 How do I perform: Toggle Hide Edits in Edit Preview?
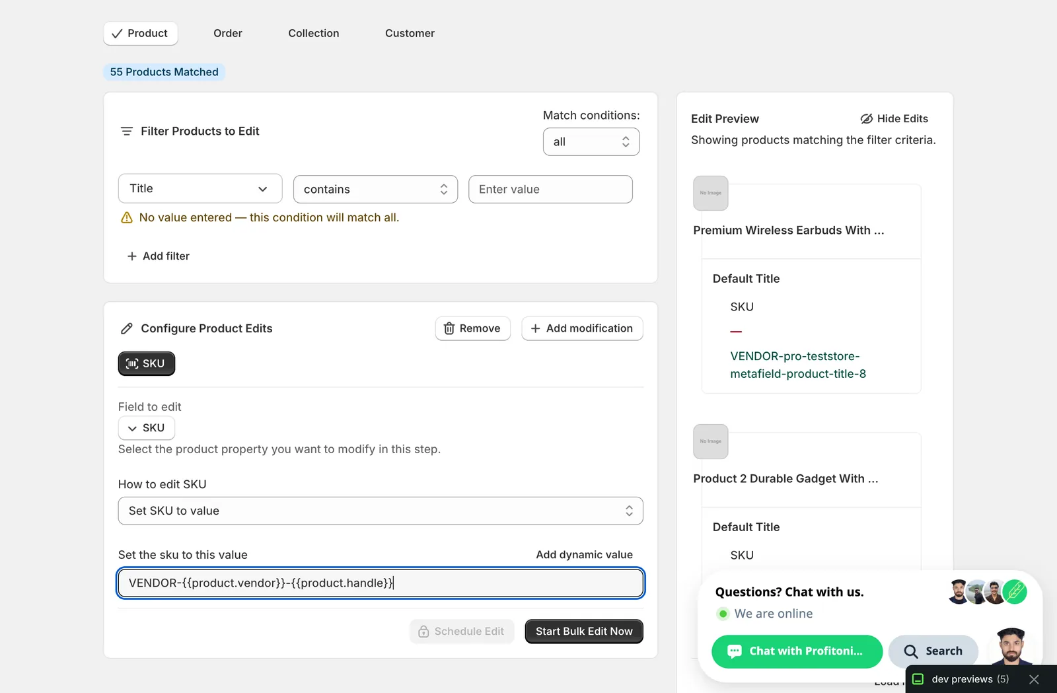point(894,119)
